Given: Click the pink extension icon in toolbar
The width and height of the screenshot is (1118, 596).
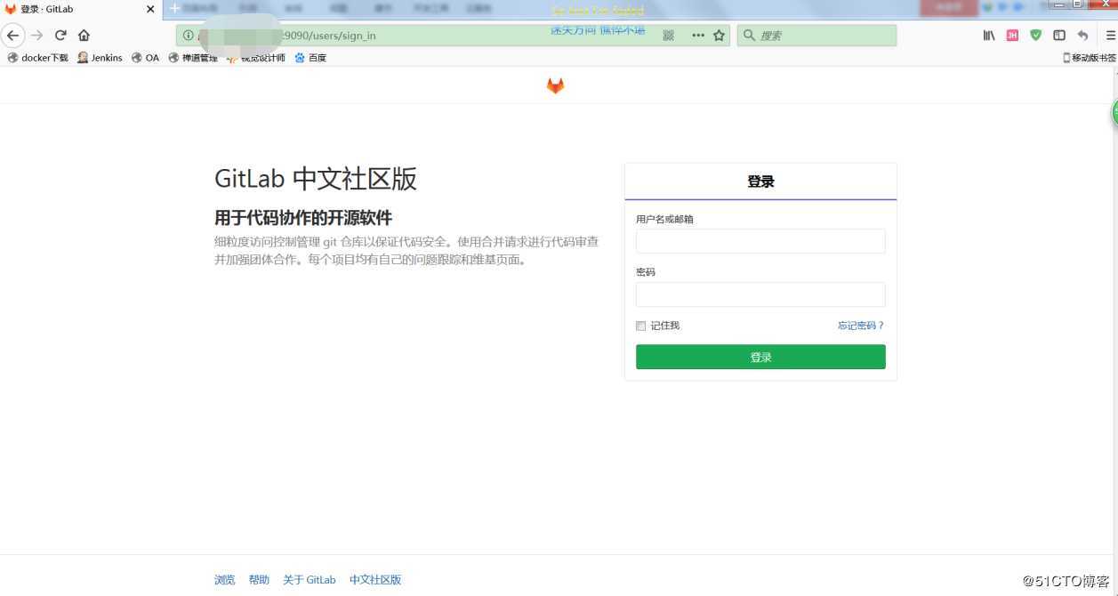Looking at the screenshot, I should tap(1012, 36).
